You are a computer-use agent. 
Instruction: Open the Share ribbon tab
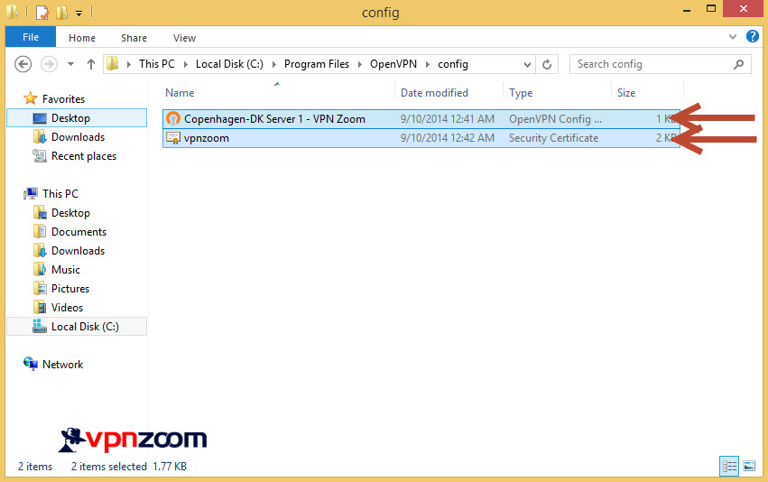pyautogui.click(x=134, y=38)
